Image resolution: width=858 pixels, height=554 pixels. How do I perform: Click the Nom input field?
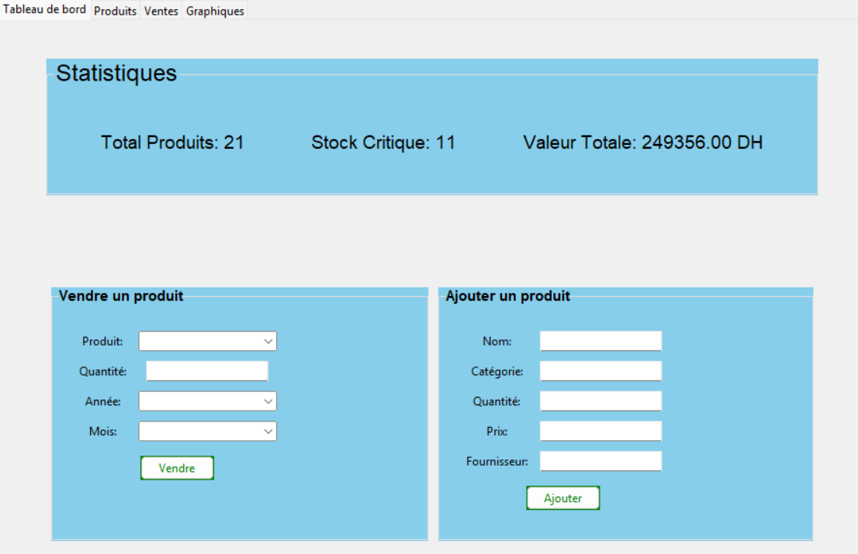(600, 340)
